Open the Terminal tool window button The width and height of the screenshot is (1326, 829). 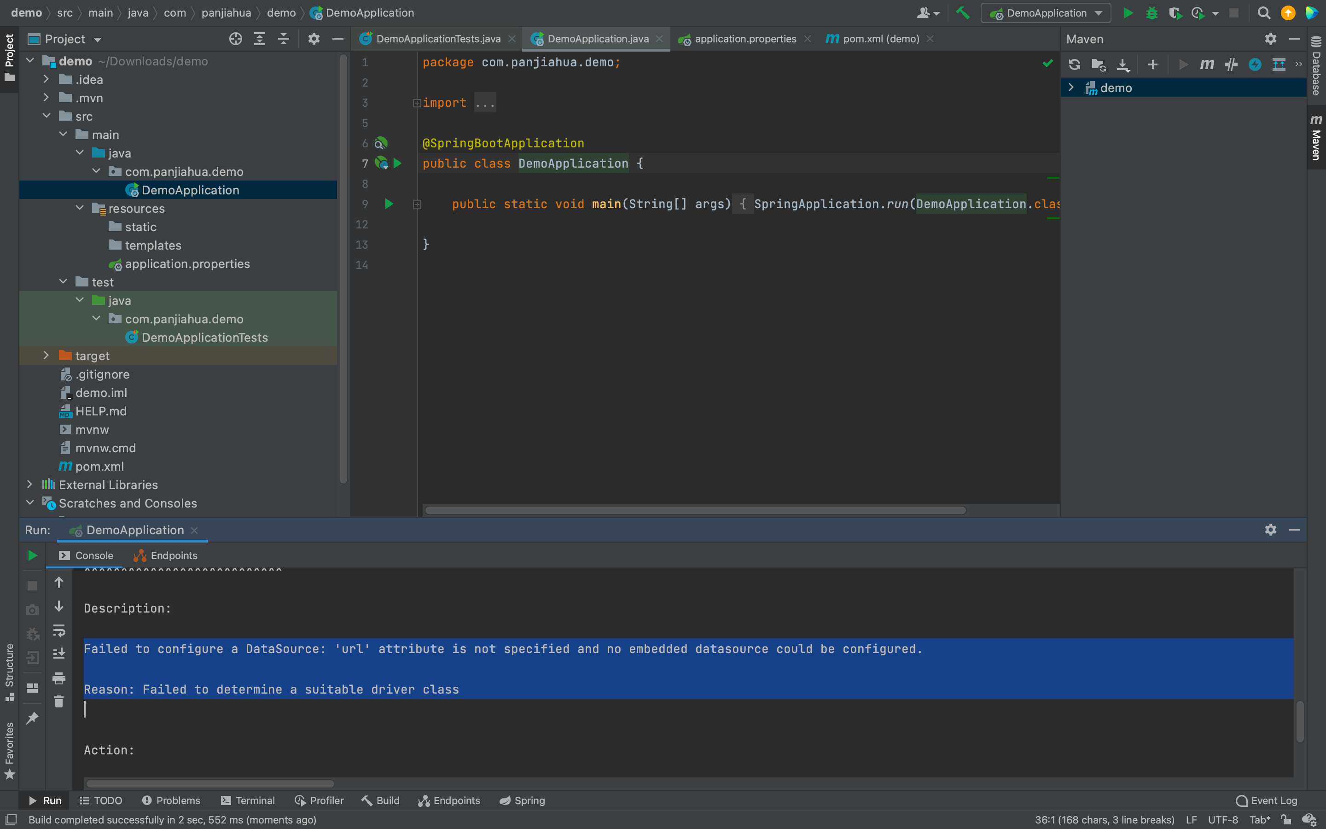(x=248, y=800)
